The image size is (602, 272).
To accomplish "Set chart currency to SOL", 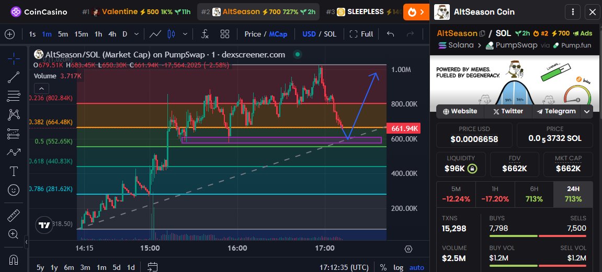I will pos(330,34).
